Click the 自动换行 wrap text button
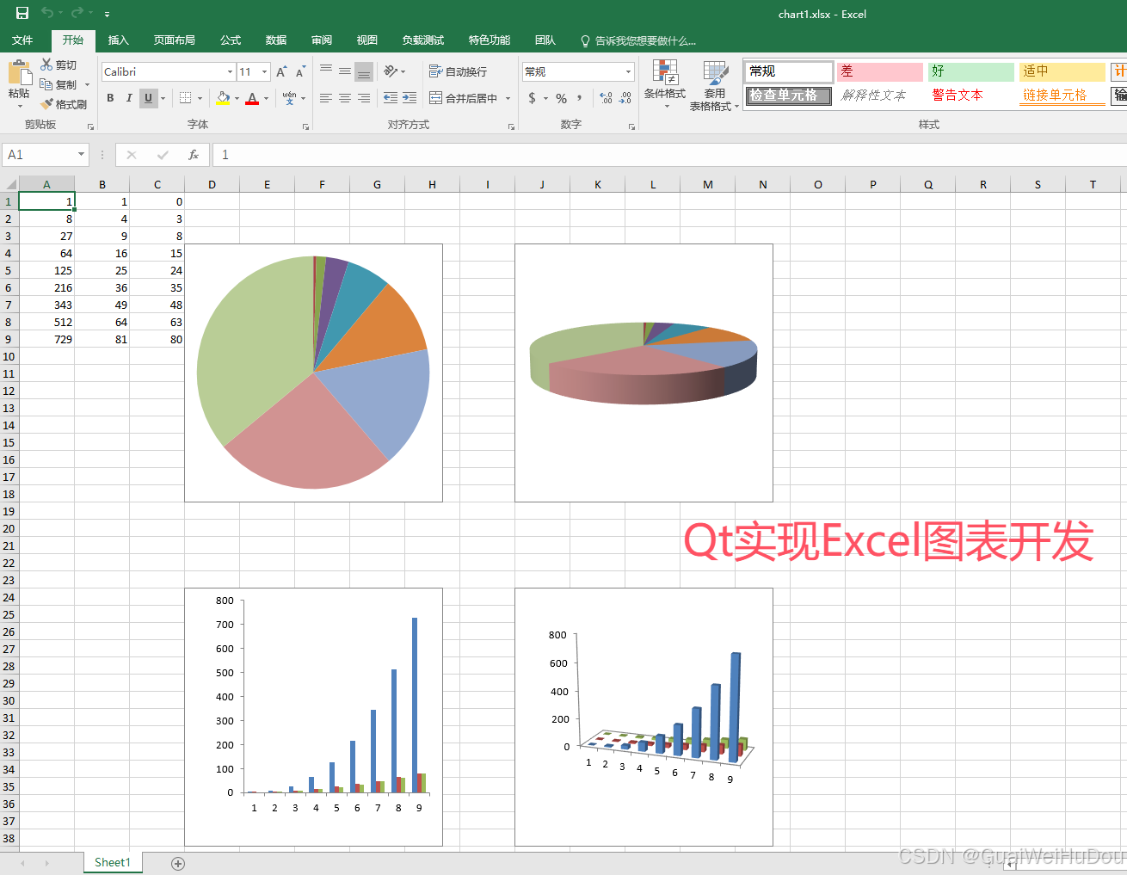 tap(458, 71)
